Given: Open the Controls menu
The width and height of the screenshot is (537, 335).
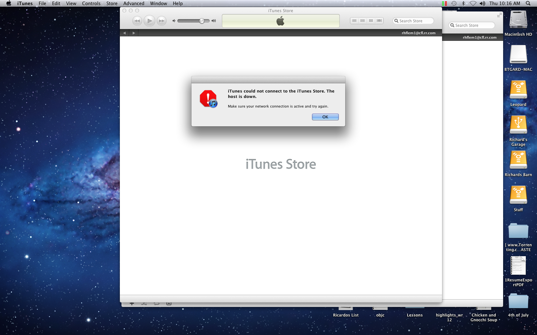Looking at the screenshot, I should [x=91, y=4].
